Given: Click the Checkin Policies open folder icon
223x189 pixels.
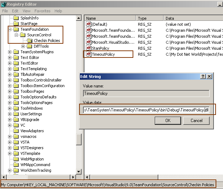Looking at the screenshot, I should (30, 41).
